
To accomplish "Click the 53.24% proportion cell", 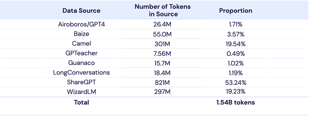I will 236,82.
